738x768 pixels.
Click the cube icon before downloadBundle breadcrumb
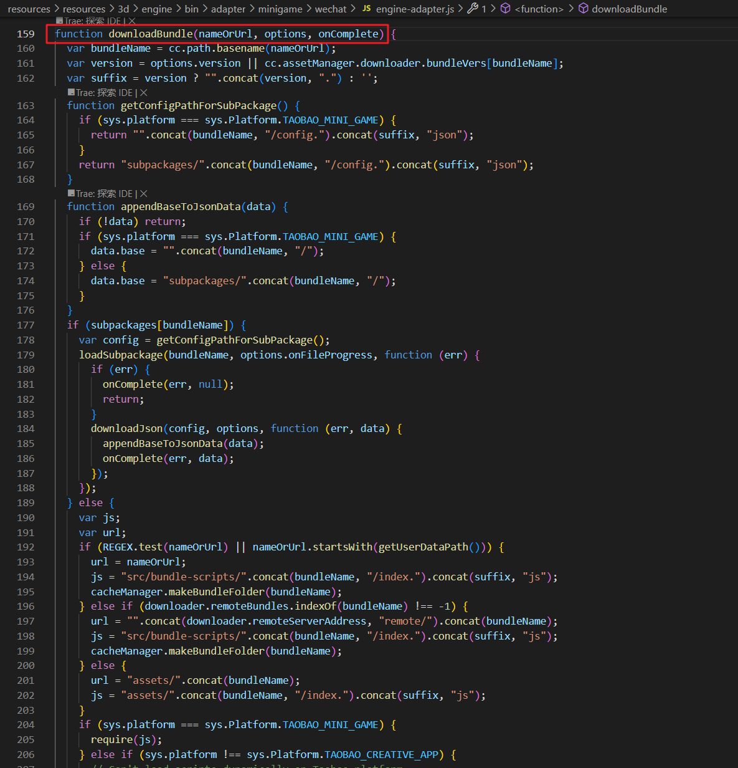584,9
